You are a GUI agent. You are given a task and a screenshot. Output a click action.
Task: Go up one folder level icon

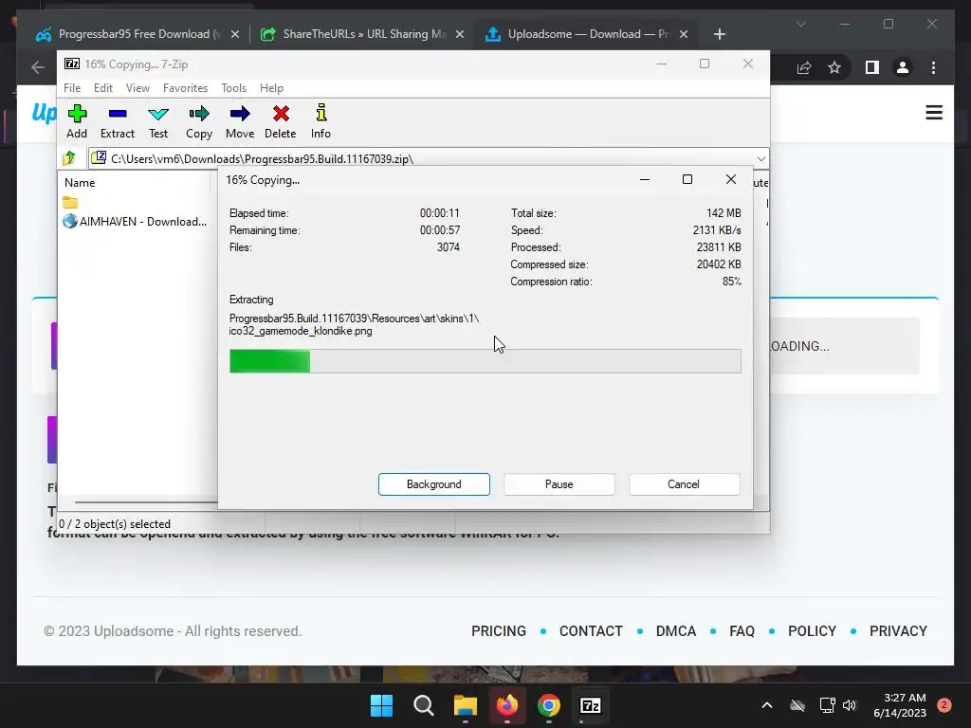pyautogui.click(x=69, y=158)
